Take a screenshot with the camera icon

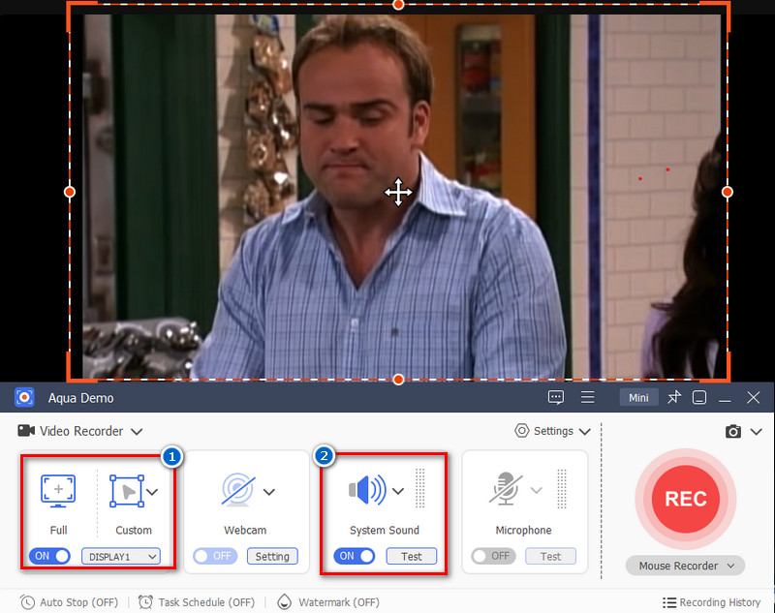coord(733,431)
